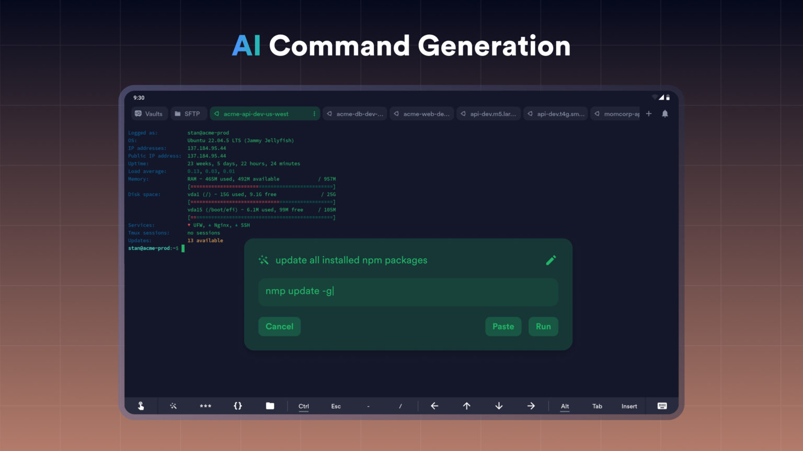This screenshot has width=803, height=451.
Task: Click the RAM usage progress bar
Action: [x=261, y=186]
